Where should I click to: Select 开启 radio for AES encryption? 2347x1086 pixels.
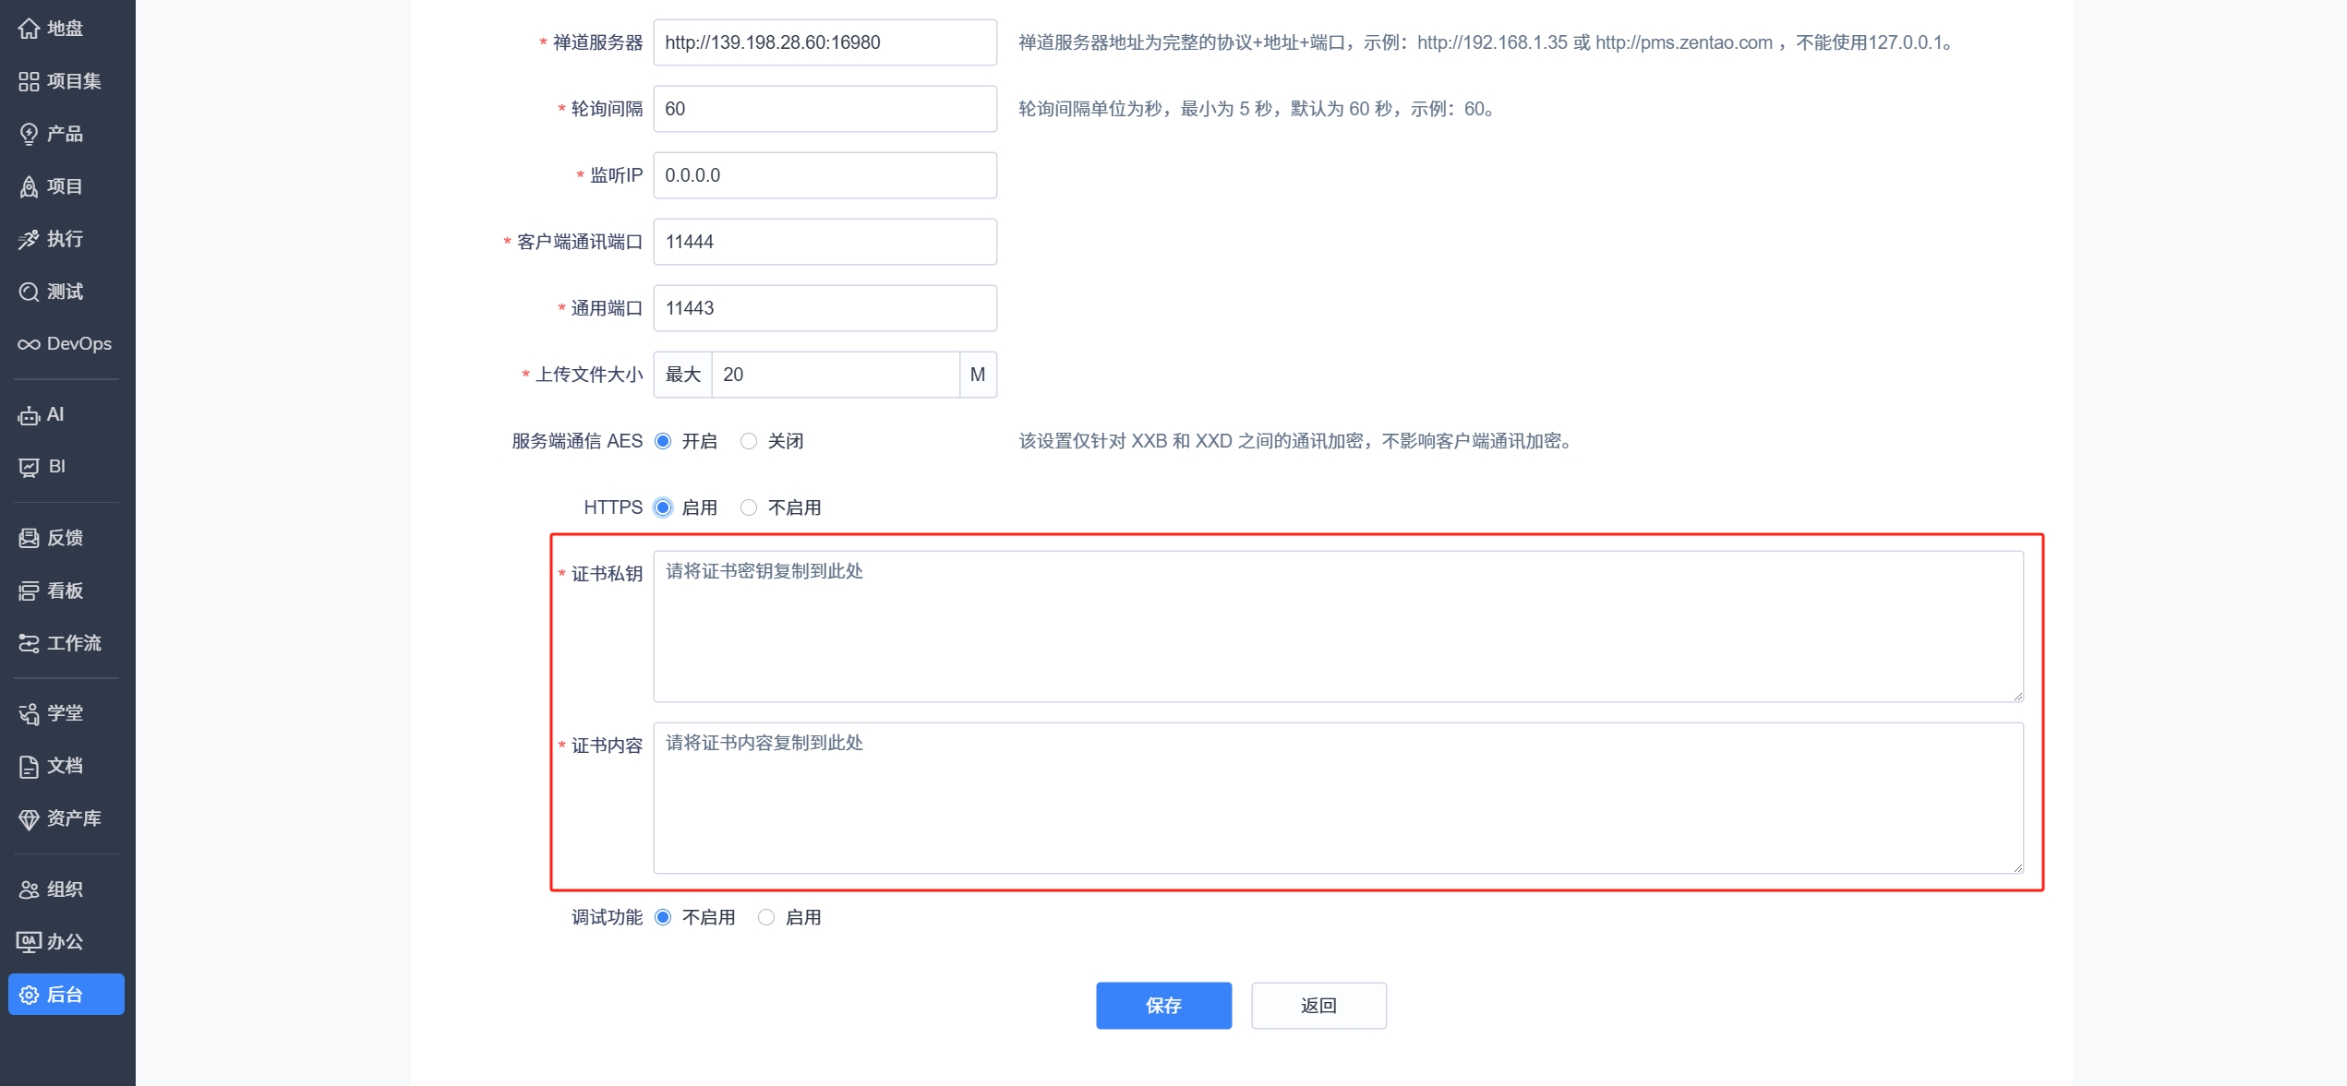coord(663,441)
